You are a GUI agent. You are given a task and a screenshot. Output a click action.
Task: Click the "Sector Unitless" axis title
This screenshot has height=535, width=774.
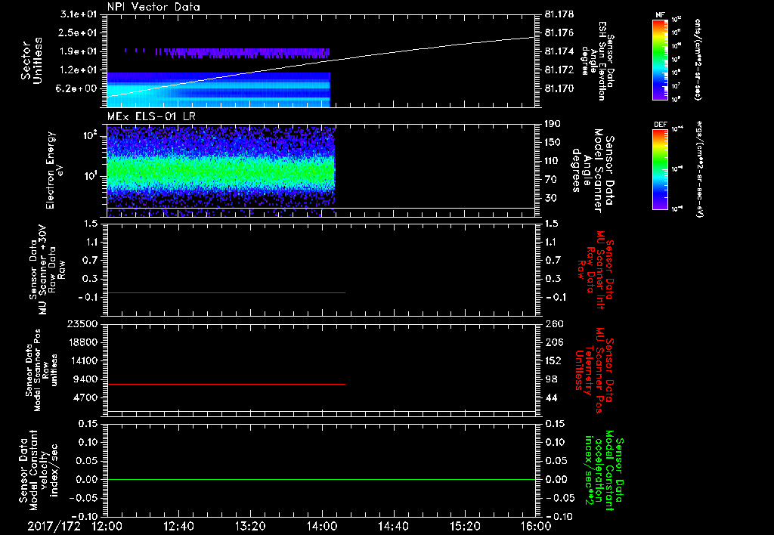click(32, 60)
